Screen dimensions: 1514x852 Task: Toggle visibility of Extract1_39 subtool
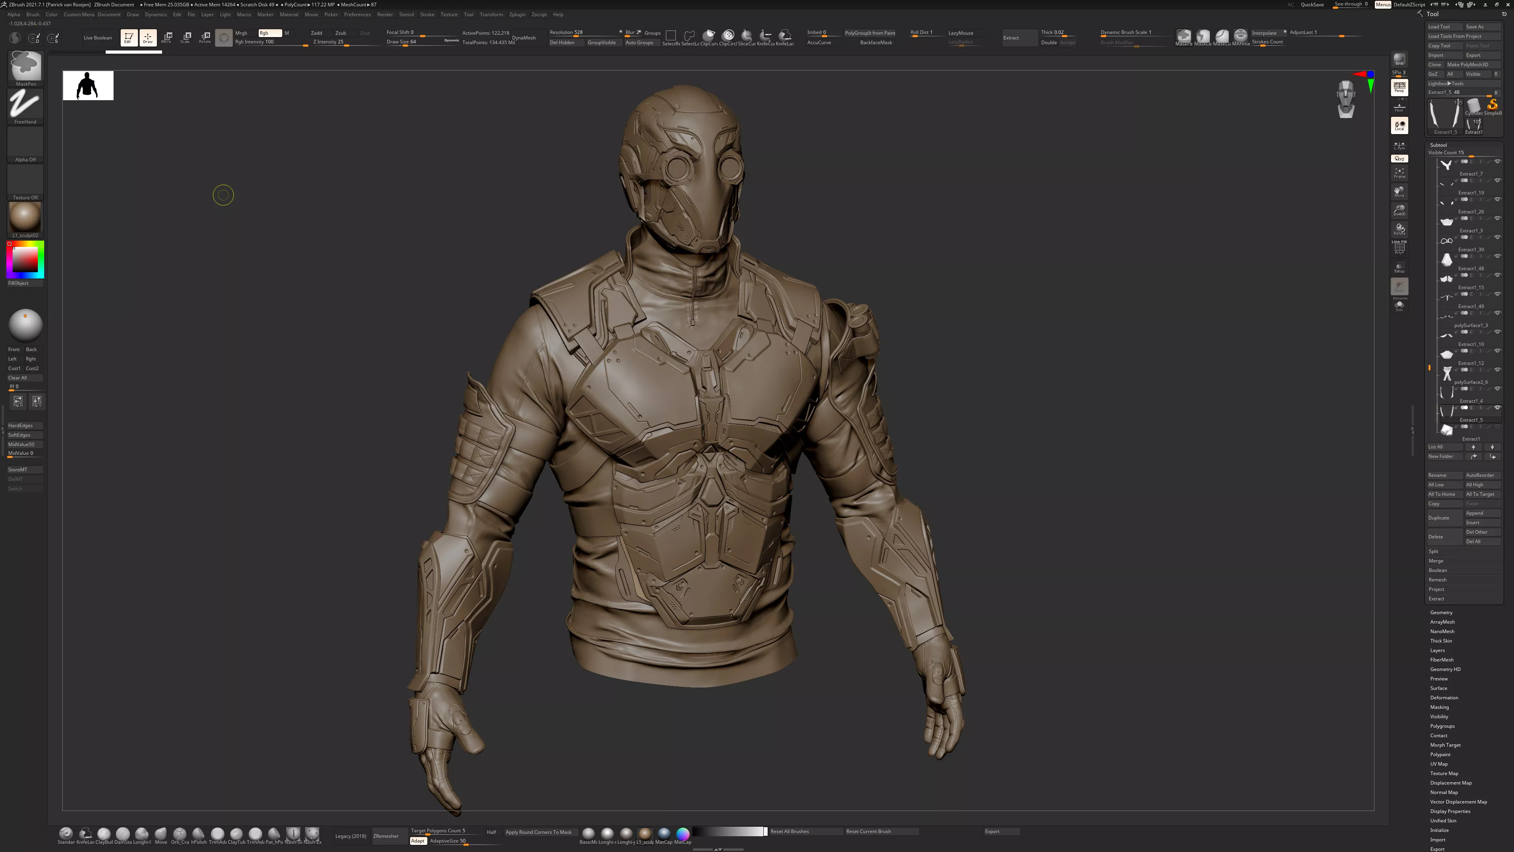pos(1497,237)
